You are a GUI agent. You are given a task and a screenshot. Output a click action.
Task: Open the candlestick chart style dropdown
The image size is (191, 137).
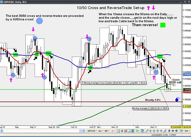click(x=113, y=131)
